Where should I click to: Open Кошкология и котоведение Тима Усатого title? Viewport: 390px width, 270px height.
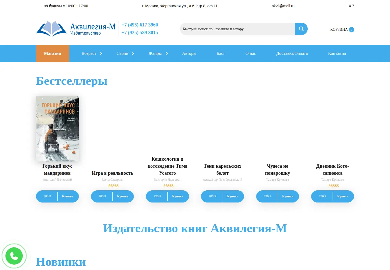pyautogui.click(x=167, y=166)
